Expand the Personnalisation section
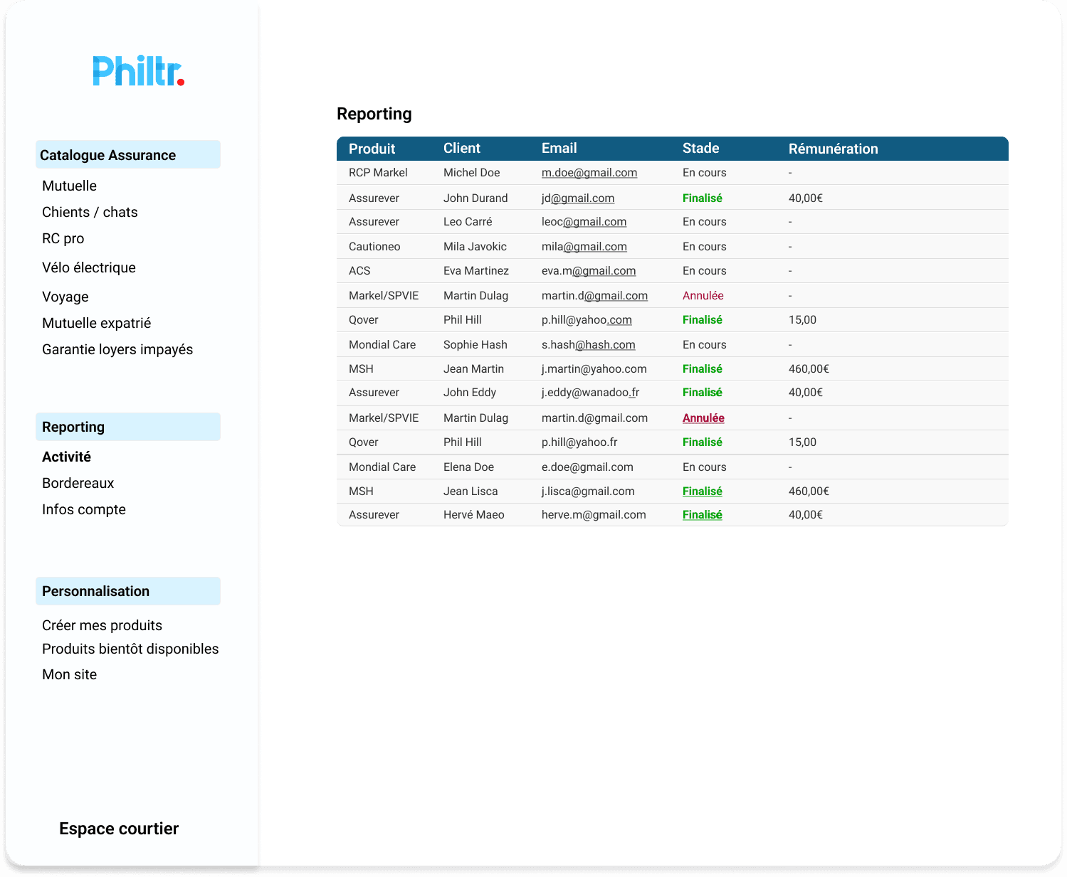This screenshot has width=1067, height=877. [x=95, y=591]
